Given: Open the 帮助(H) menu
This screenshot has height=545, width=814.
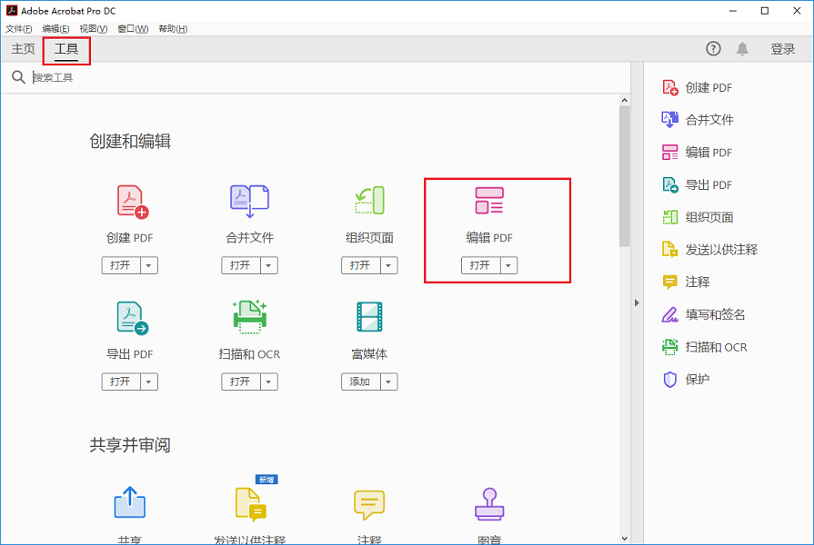Looking at the screenshot, I should [173, 29].
